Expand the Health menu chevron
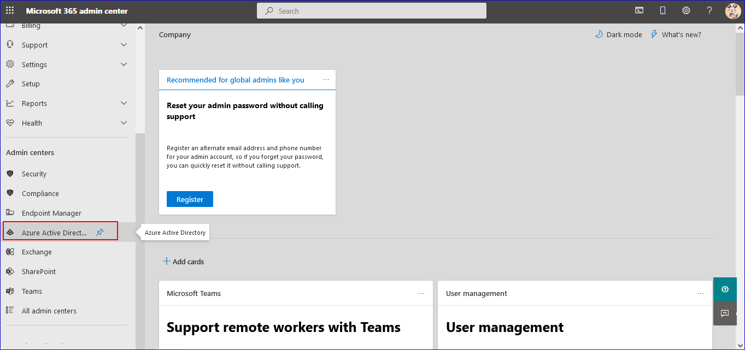The width and height of the screenshot is (745, 350). (124, 123)
